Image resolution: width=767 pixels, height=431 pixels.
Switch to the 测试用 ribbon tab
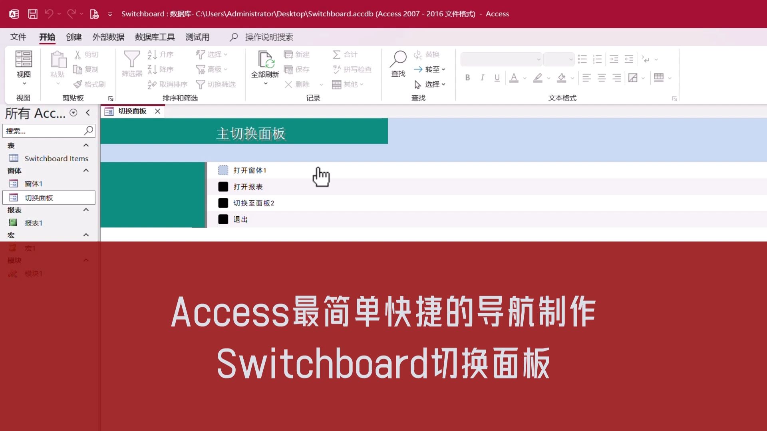coord(197,37)
